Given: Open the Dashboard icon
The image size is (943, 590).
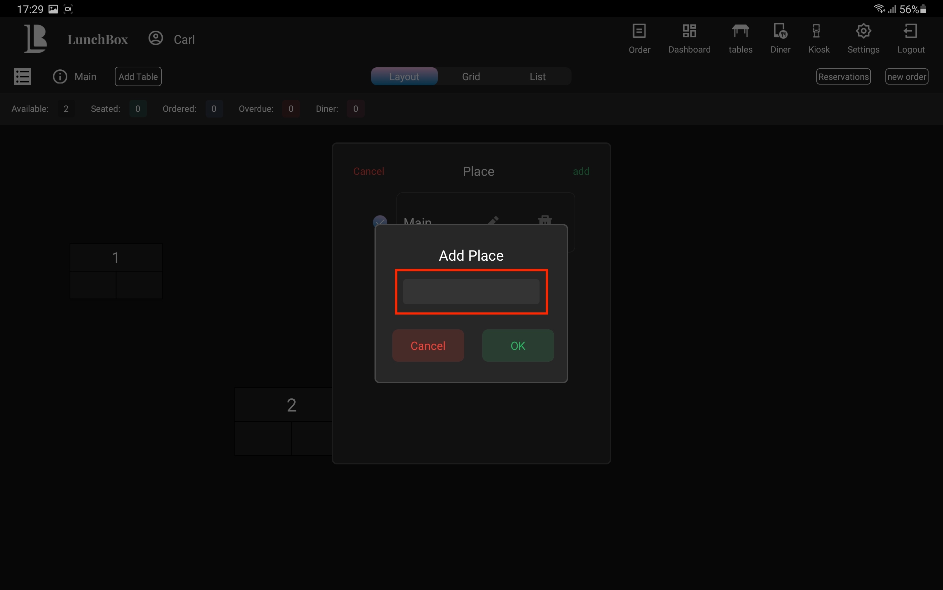Looking at the screenshot, I should coord(689,32).
